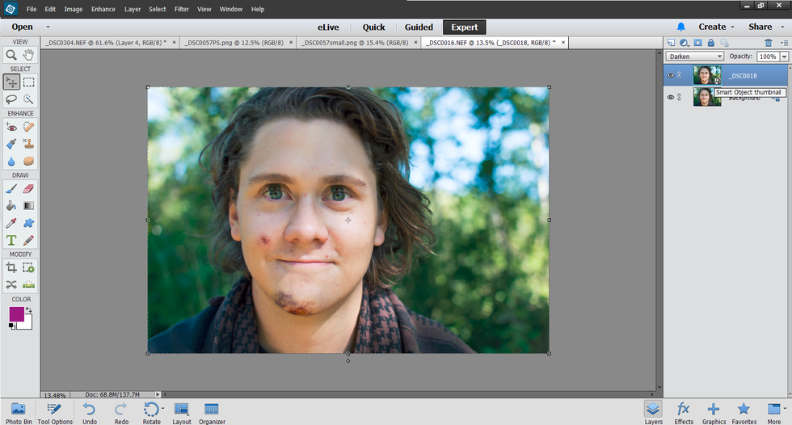Hide the _DSC0018 layer
Screen dimensions: 792x425
pos(670,75)
